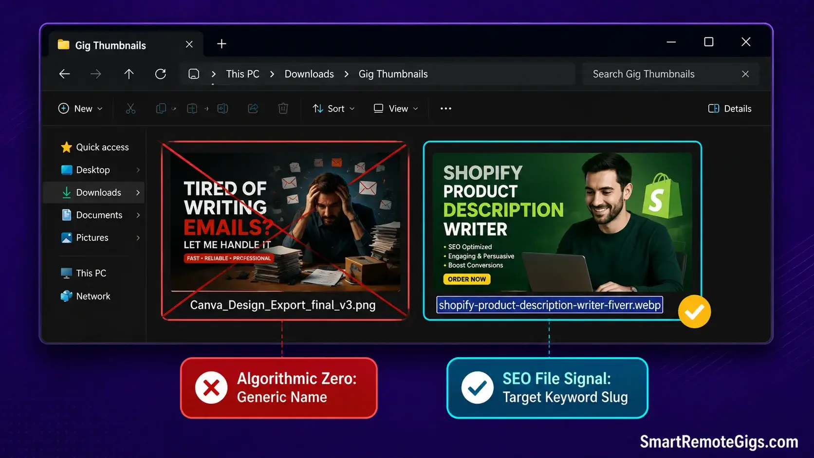This screenshot has width=814, height=458.
Task: Select Quick access in sidebar
Action: [x=95, y=147]
